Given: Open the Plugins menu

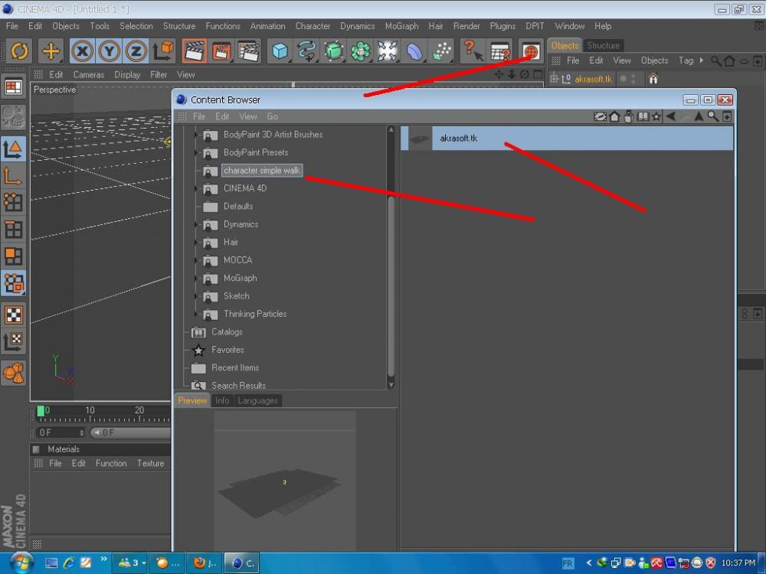Looking at the screenshot, I should [502, 26].
